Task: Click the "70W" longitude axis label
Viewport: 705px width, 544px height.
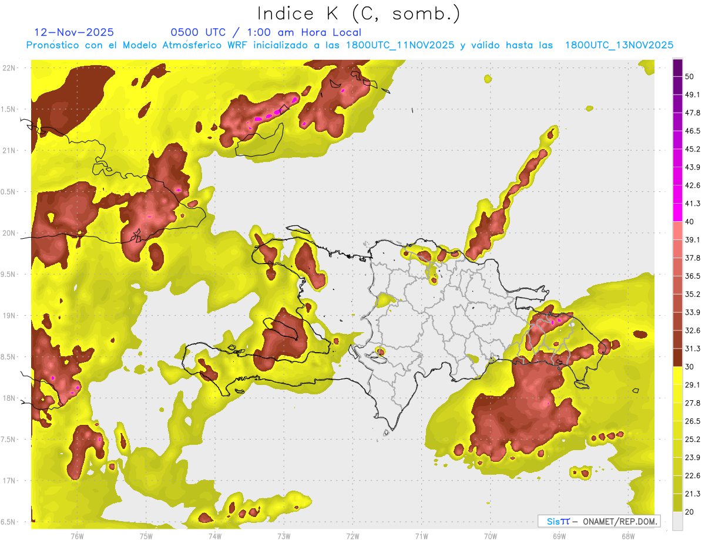Action: (x=491, y=536)
